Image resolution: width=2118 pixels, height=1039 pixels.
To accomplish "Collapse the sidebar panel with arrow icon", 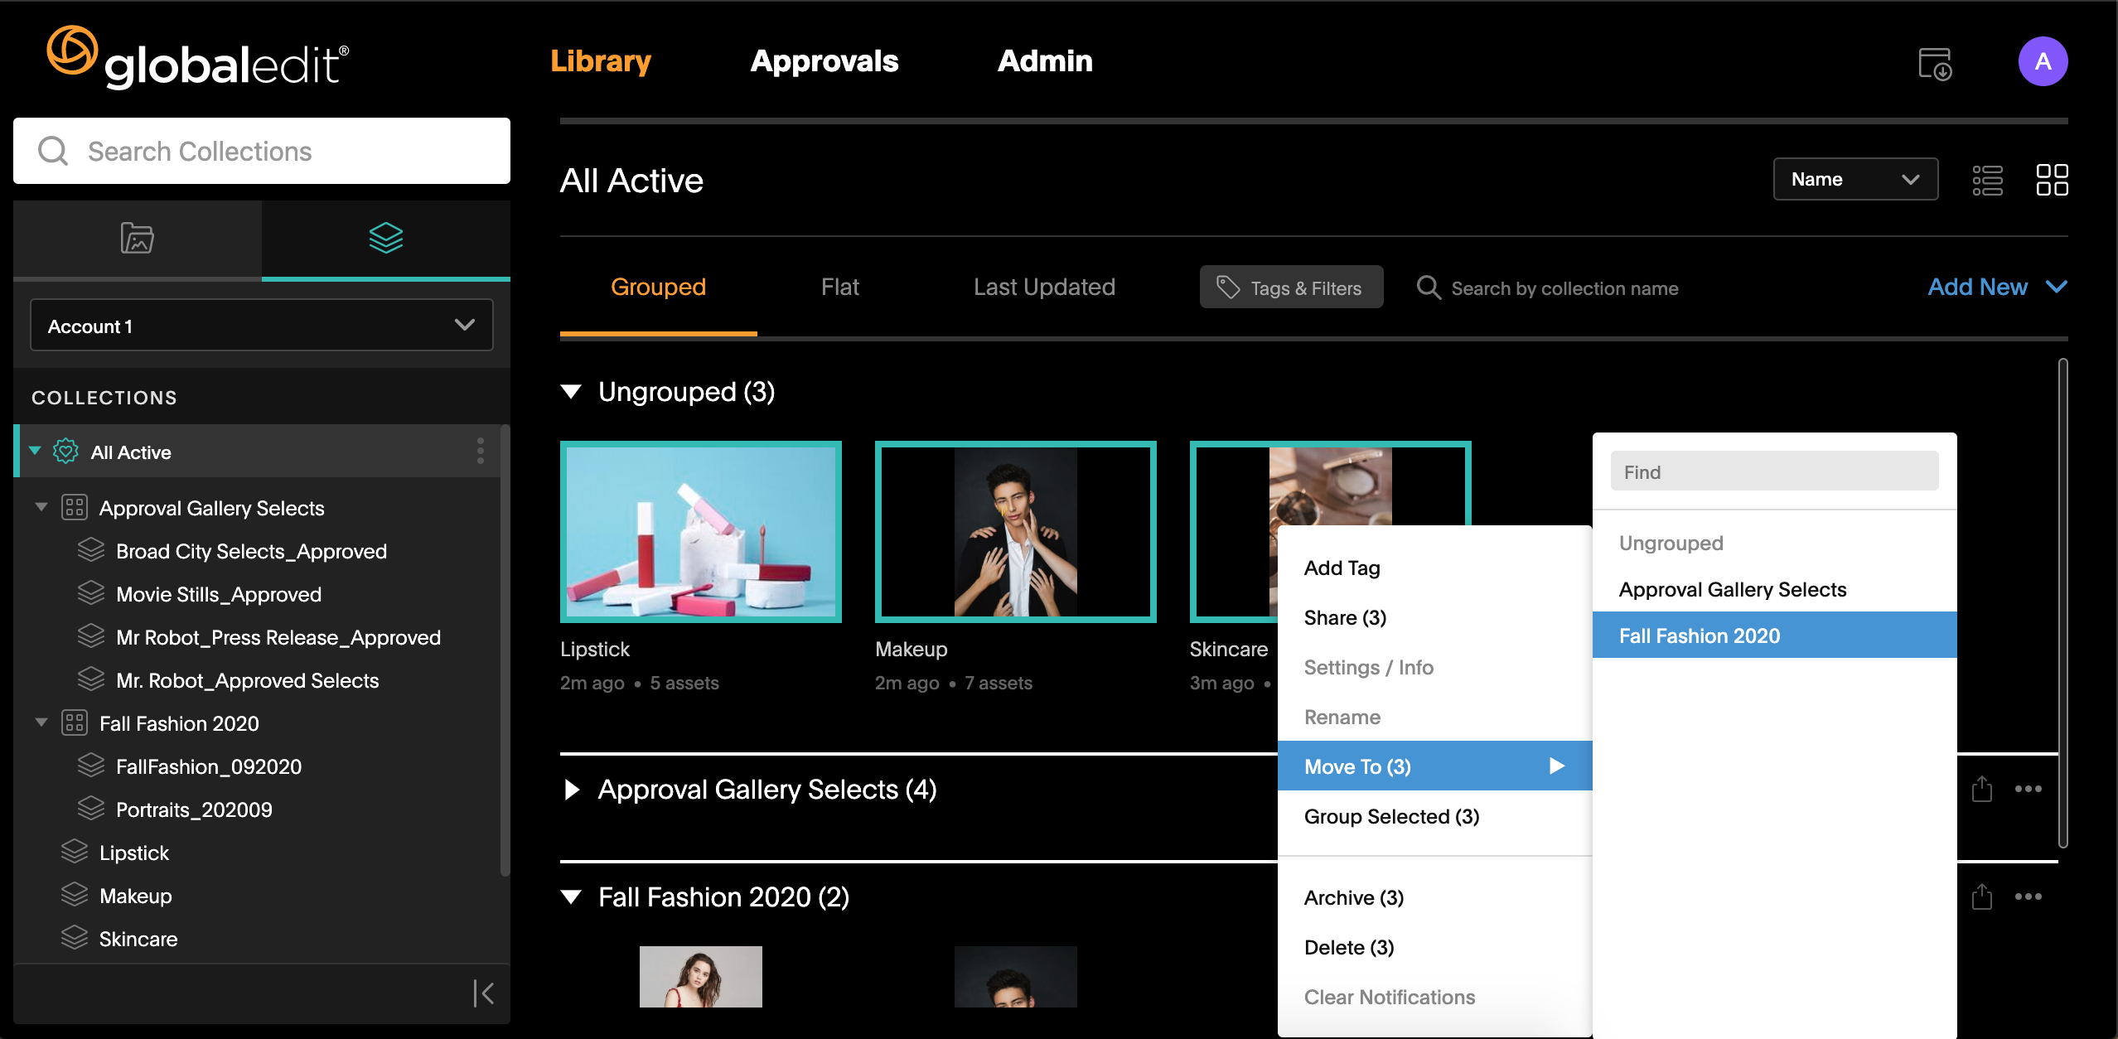I will (x=483, y=993).
